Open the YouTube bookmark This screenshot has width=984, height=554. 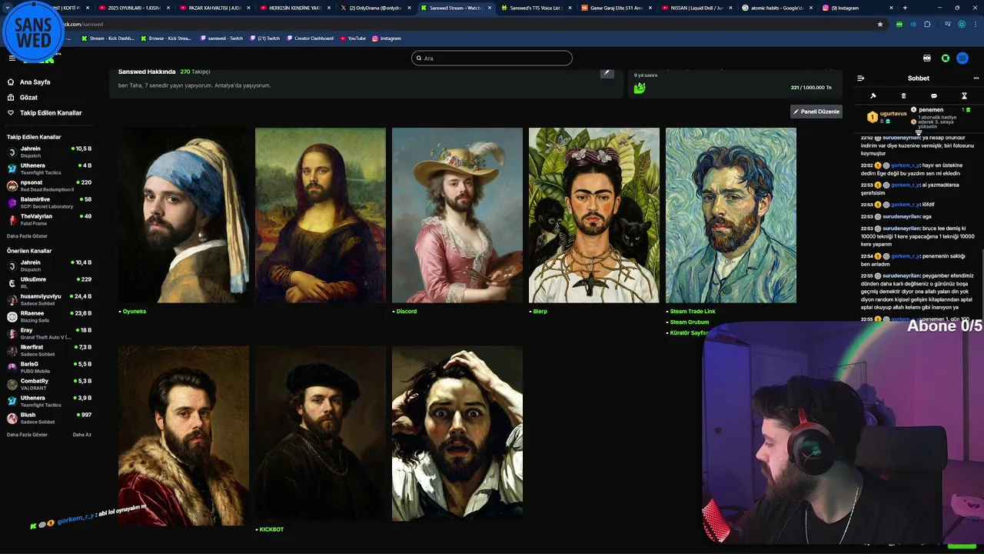[x=353, y=38]
